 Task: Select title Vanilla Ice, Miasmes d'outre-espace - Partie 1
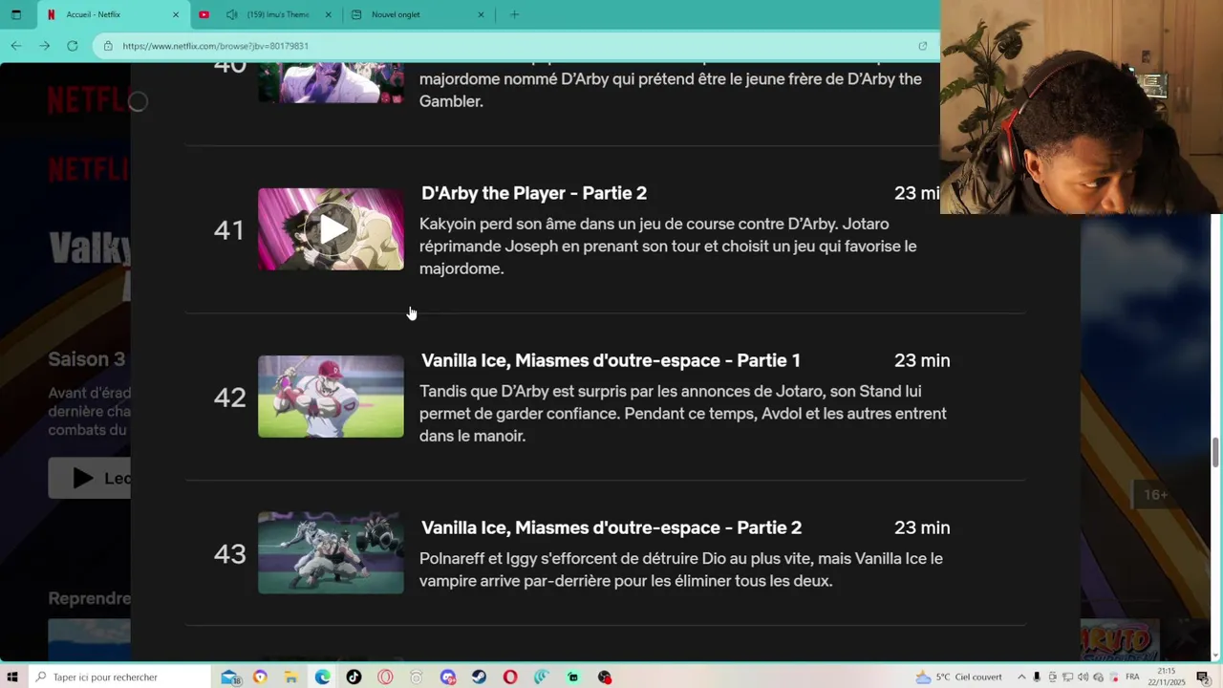(611, 360)
